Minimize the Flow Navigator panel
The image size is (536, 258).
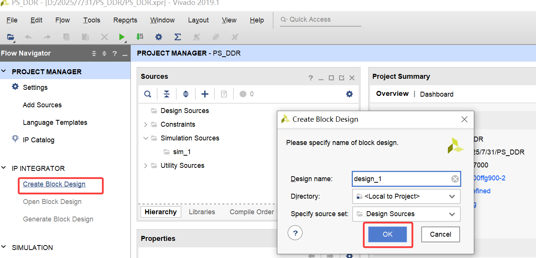click(124, 55)
